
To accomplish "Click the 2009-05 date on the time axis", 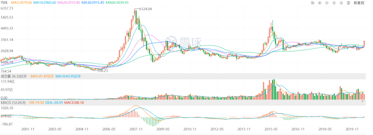I will pos(163,129).
